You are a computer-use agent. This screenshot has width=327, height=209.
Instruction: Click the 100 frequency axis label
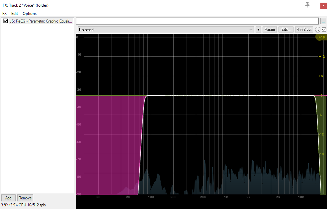click(151, 197)
